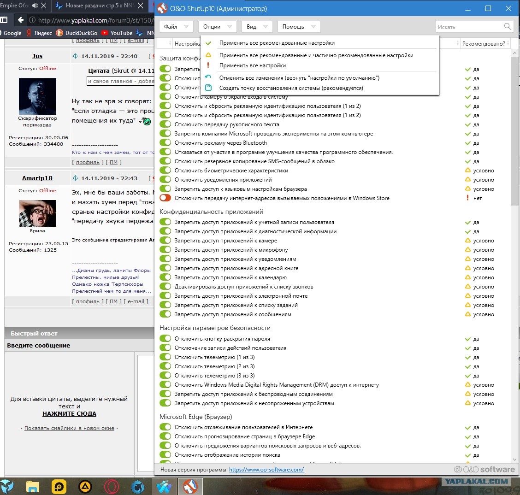The image size is (520, 495).
Task: Toggle the password reveal button setting
Action: 165,338
